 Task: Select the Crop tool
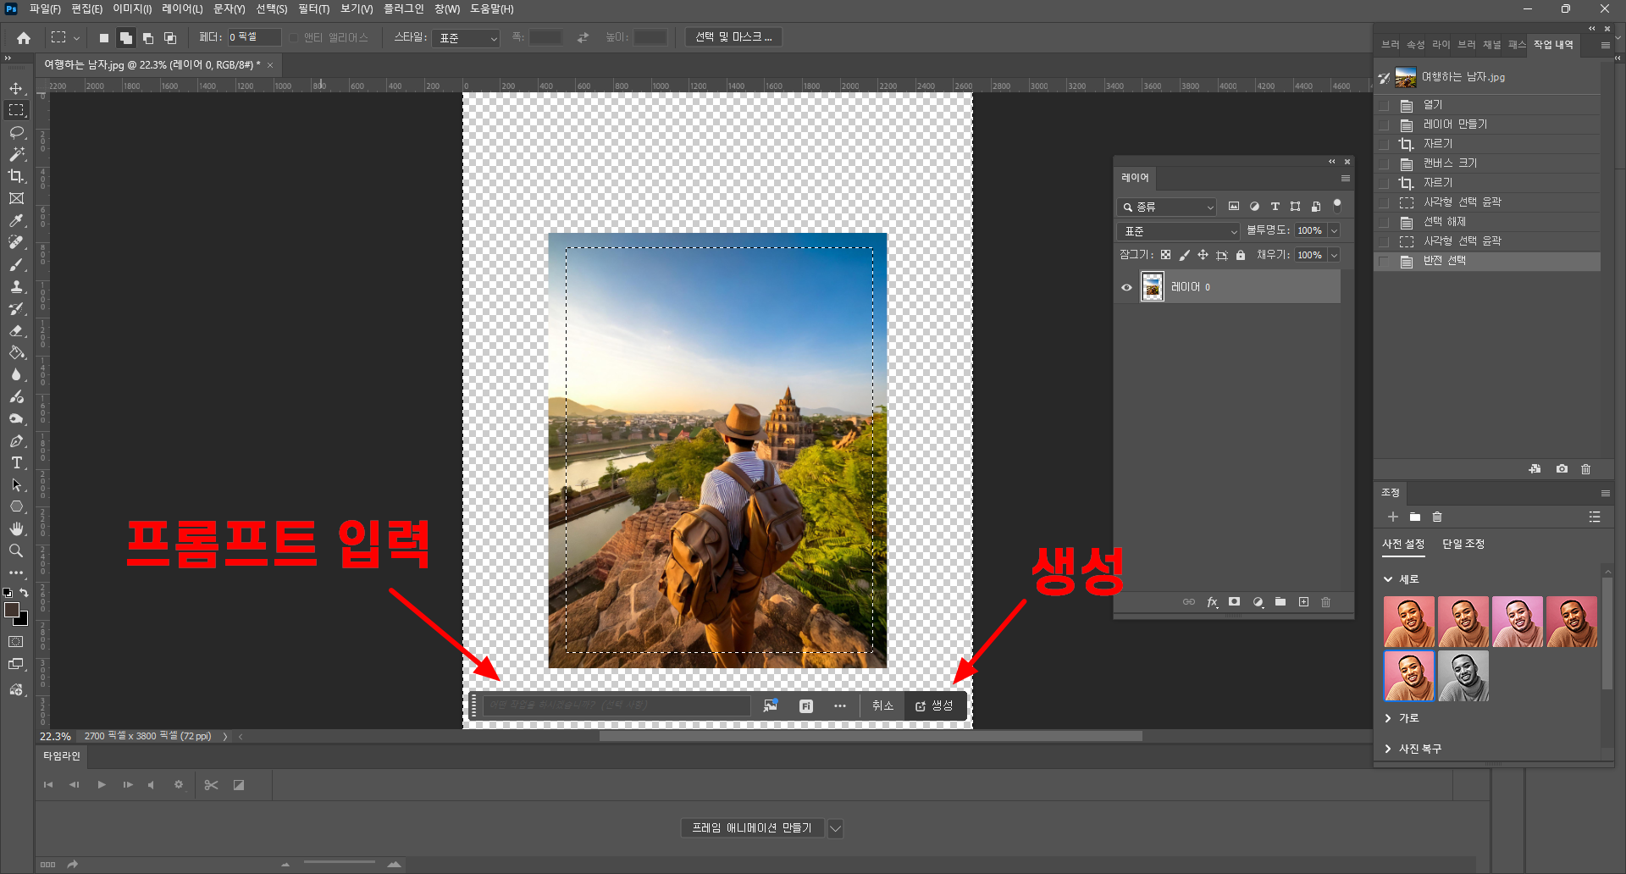(x=16, y=176)
